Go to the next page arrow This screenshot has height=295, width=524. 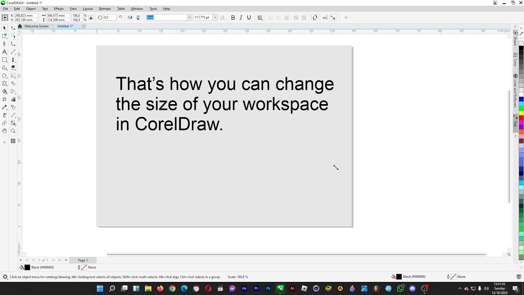pos(53,260)
